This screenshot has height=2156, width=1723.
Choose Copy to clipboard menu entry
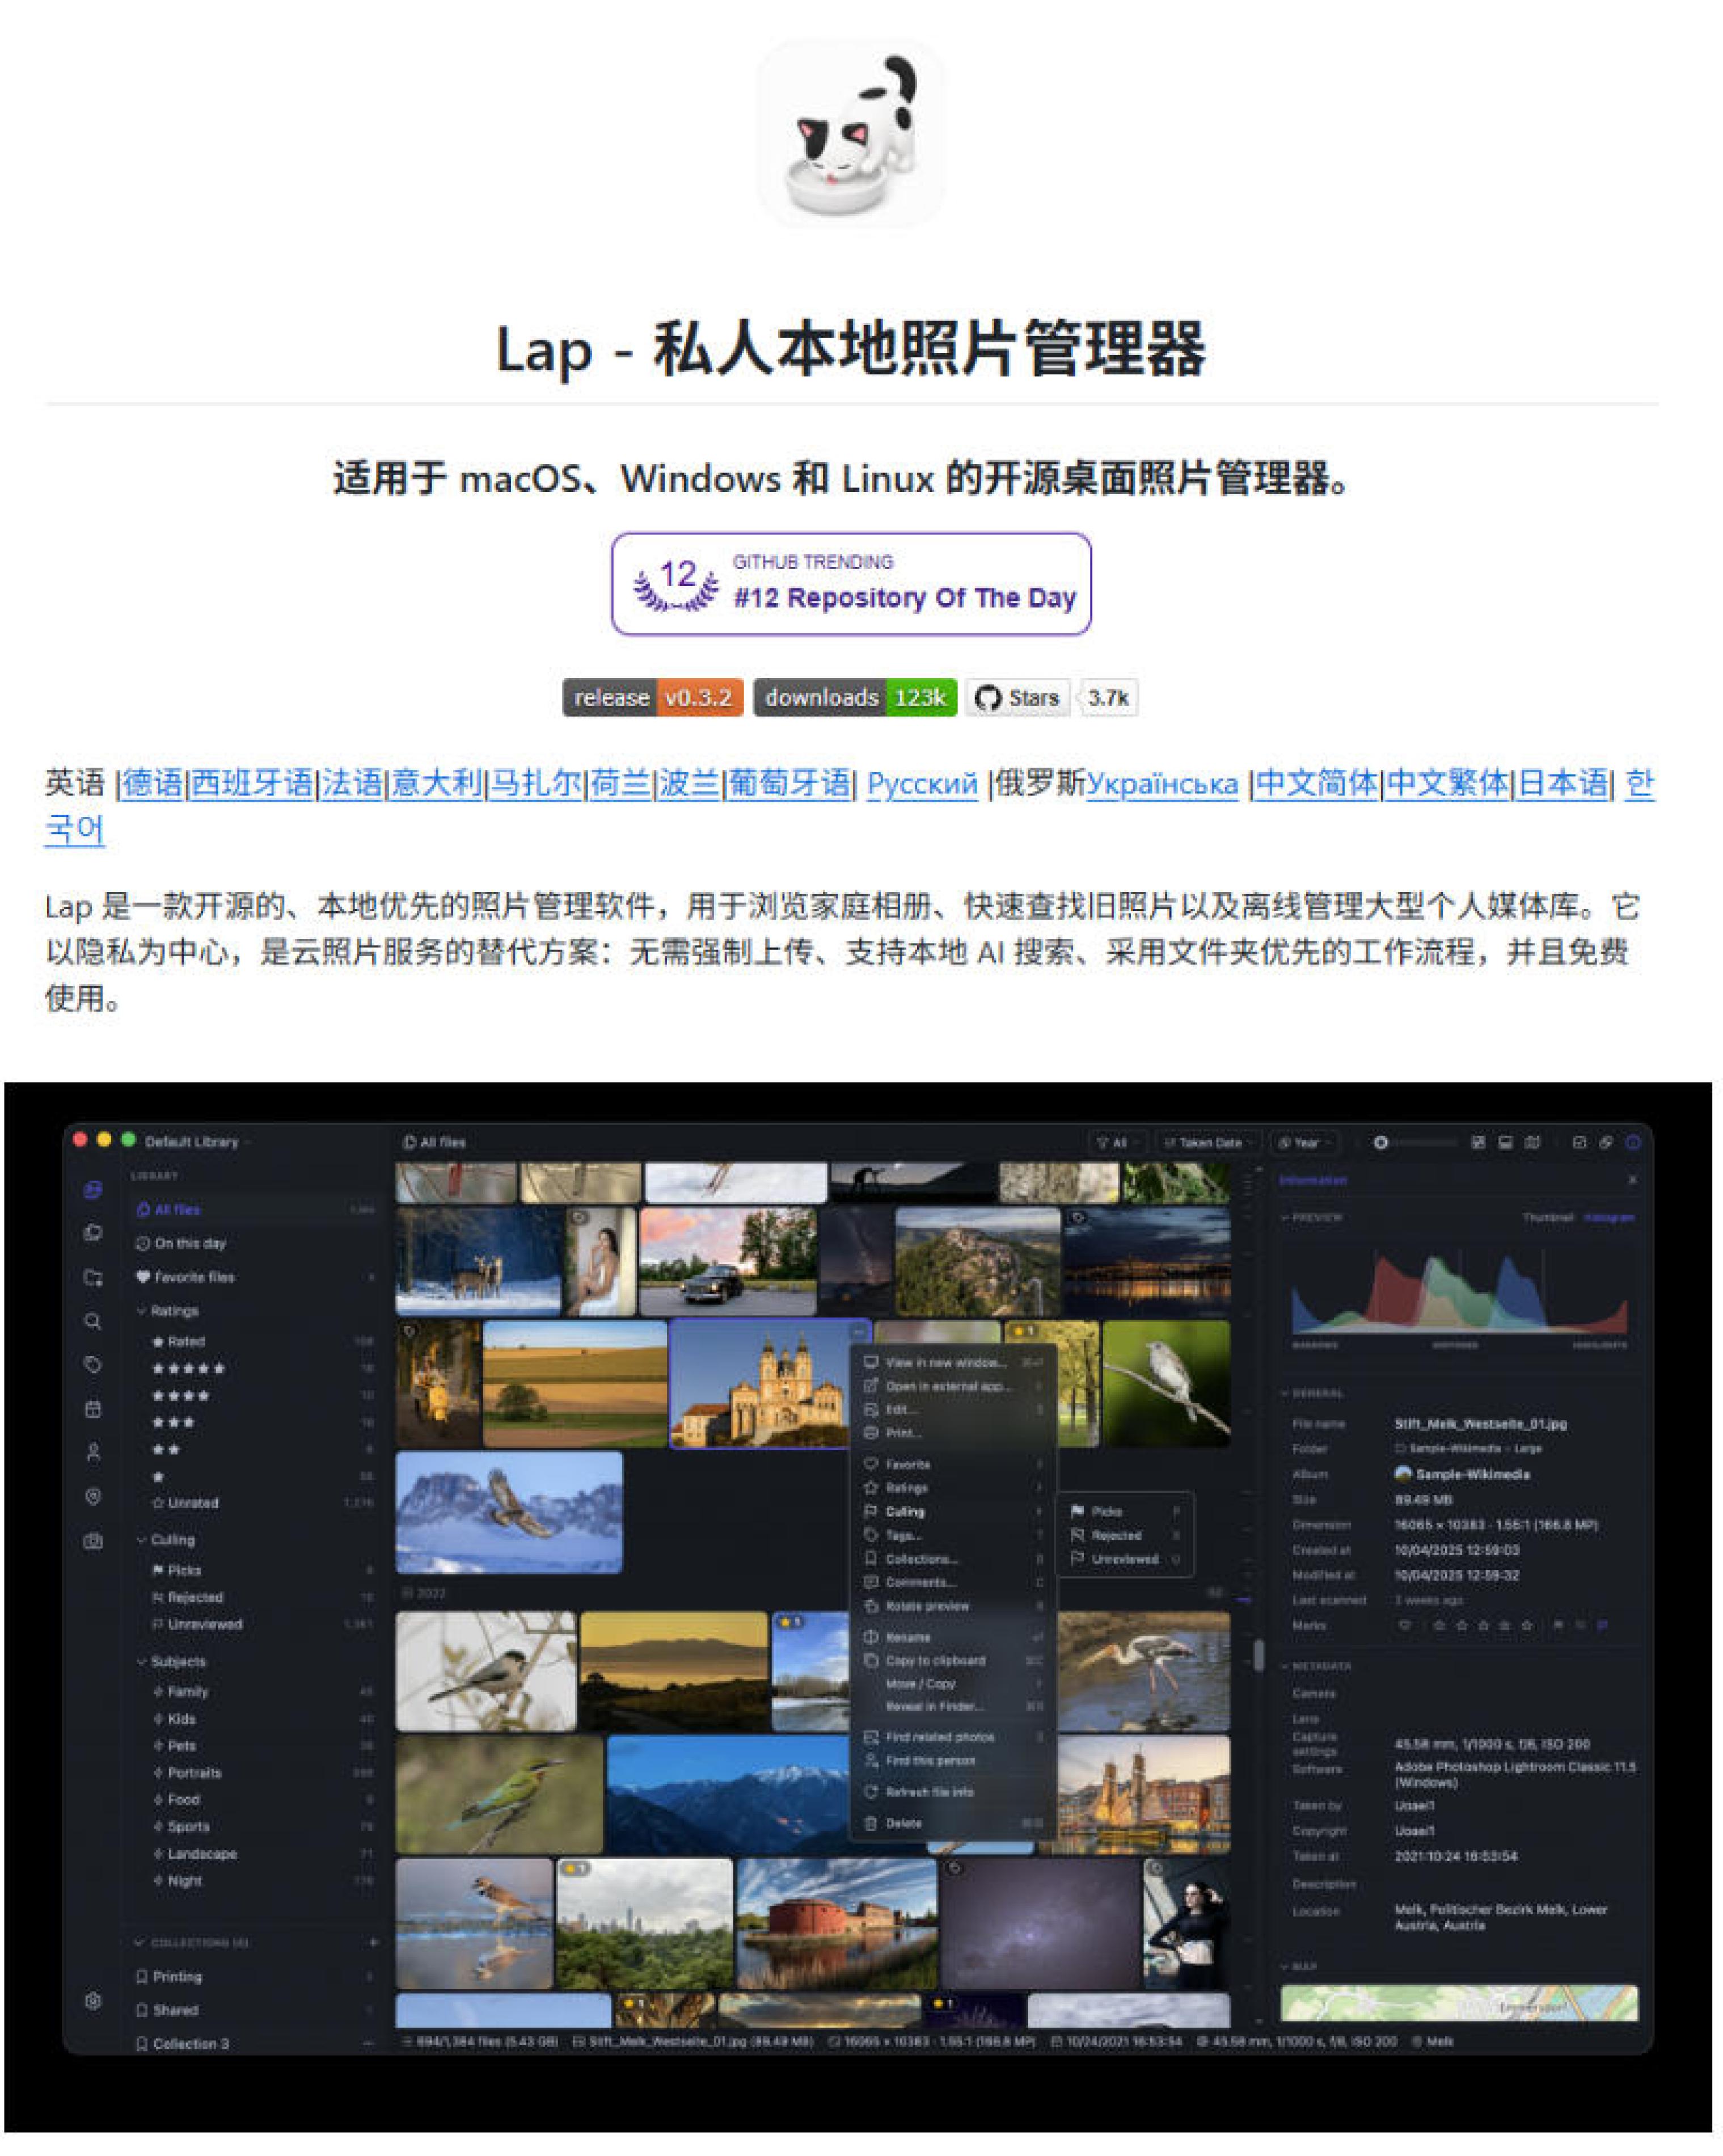pos(953,1660)
